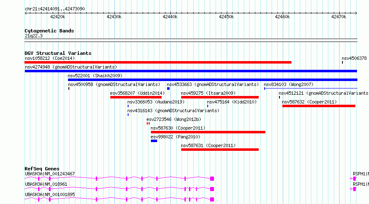Click the nsv4512121 variant label

tap(323, 93)
